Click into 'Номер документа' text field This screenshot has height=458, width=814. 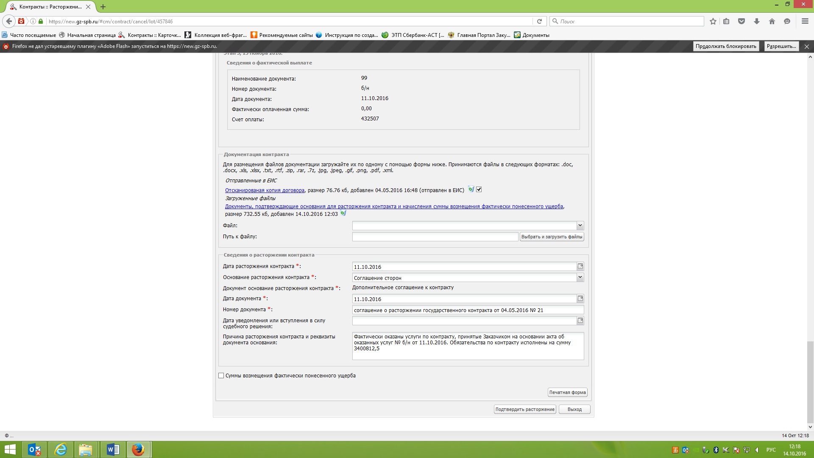(x=468, y=310)
